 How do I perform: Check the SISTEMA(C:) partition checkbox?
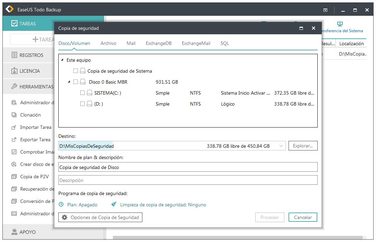[x=82, y=93]
